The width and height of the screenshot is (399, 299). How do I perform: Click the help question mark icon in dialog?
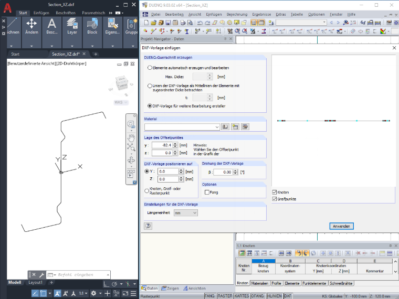pyautogui.click(x=148, y=226)
